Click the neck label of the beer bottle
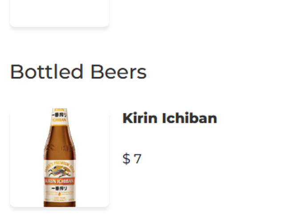Viewport: 297px width, 222px height. [x=60, y=116]
